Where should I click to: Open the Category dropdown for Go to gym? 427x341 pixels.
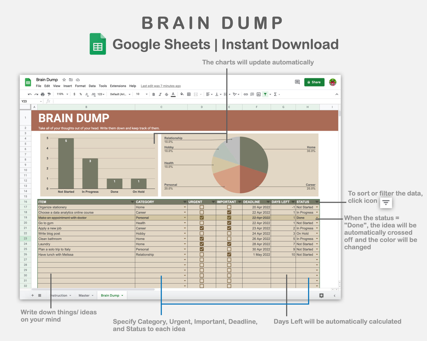pyautogui.click(x=185, y=223)
